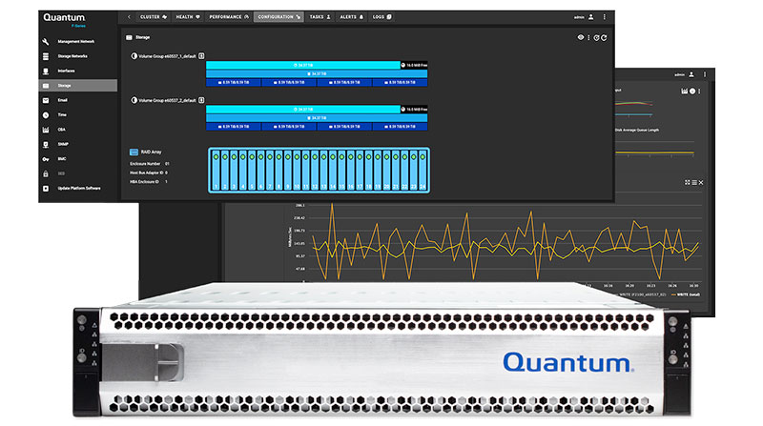
Task: Click admin user icon in back window
Action: pos(691,74)
